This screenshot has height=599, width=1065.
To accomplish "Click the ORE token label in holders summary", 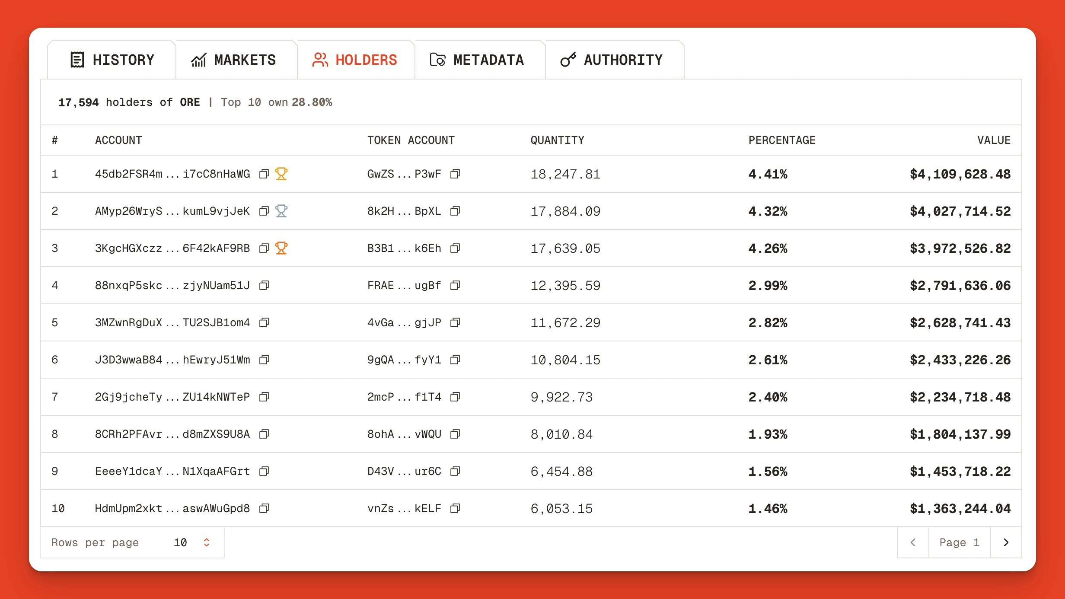I will click(189, 102).
